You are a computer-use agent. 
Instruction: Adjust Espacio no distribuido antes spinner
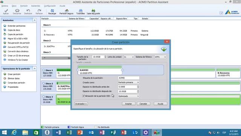tap(138, 87)
